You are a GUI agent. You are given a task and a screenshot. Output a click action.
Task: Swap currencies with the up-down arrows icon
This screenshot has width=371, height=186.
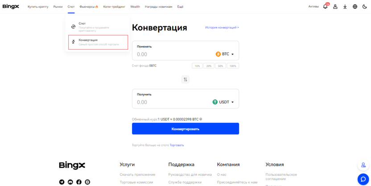coord(185,79)
